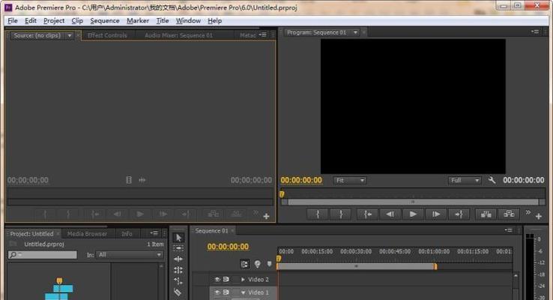Select the Selection (arrow) tool

pyautogui.click(x=178, y=238)
